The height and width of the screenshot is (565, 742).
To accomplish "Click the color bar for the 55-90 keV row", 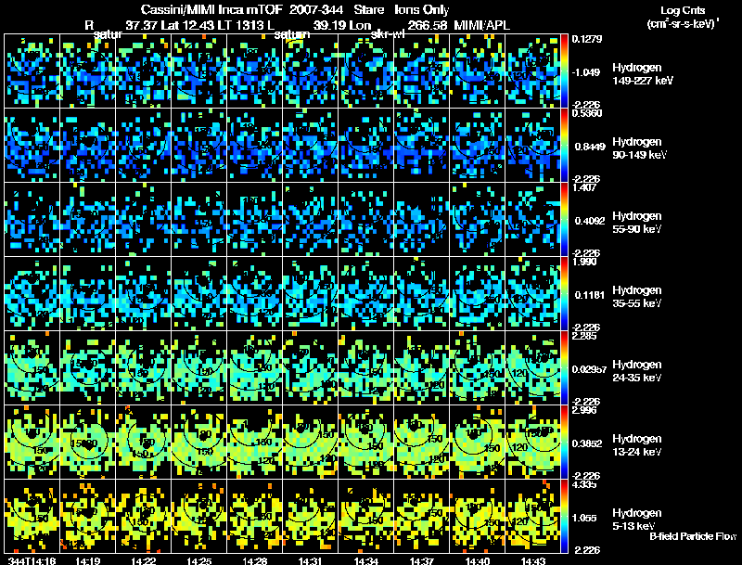I will pyautogui.click(x=564, y=220).
